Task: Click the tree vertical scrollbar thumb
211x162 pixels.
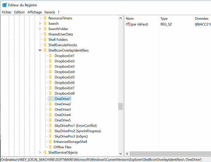Action: (121, 107)
